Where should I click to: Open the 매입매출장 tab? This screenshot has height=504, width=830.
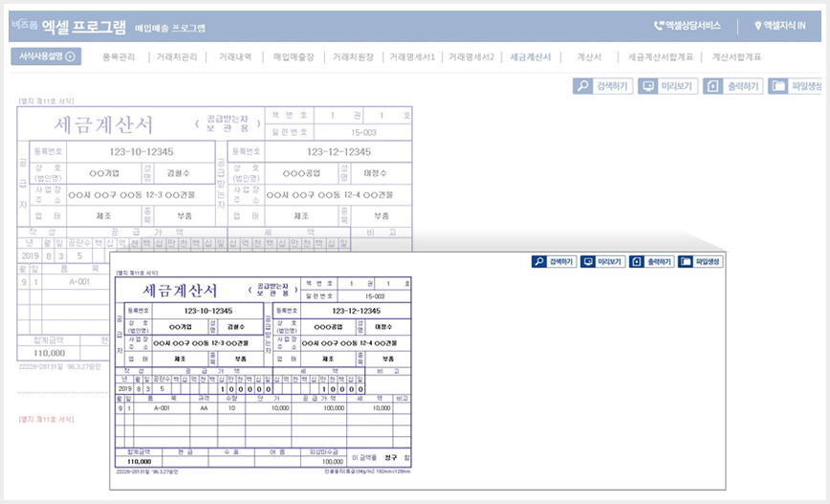coord(294,56)
